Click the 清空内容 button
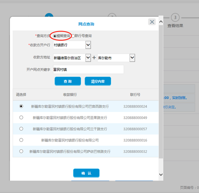Screen dimensions: 199x193 click(x=98, y=81)
